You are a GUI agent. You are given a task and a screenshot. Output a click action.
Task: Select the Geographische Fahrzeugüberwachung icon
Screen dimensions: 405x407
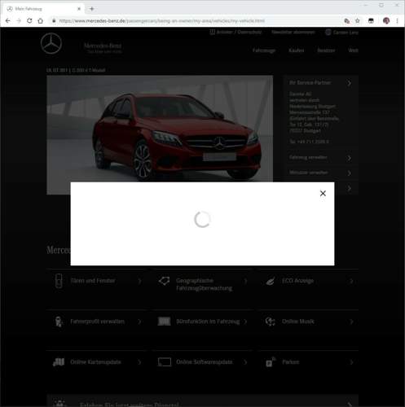[164, 281]
